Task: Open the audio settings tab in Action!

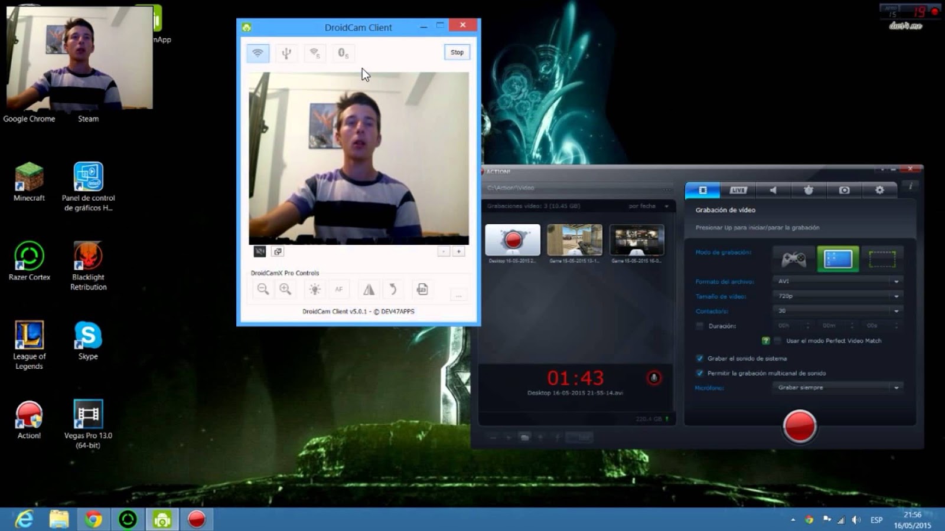Action: (x=773, y=190)
